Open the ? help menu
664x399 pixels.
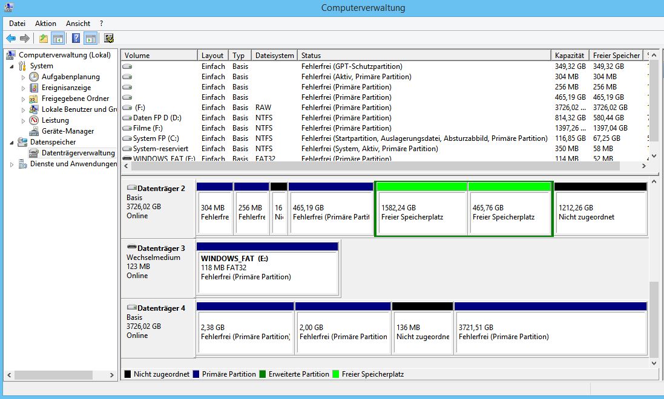pyautogui.click(x=101, y=24)
